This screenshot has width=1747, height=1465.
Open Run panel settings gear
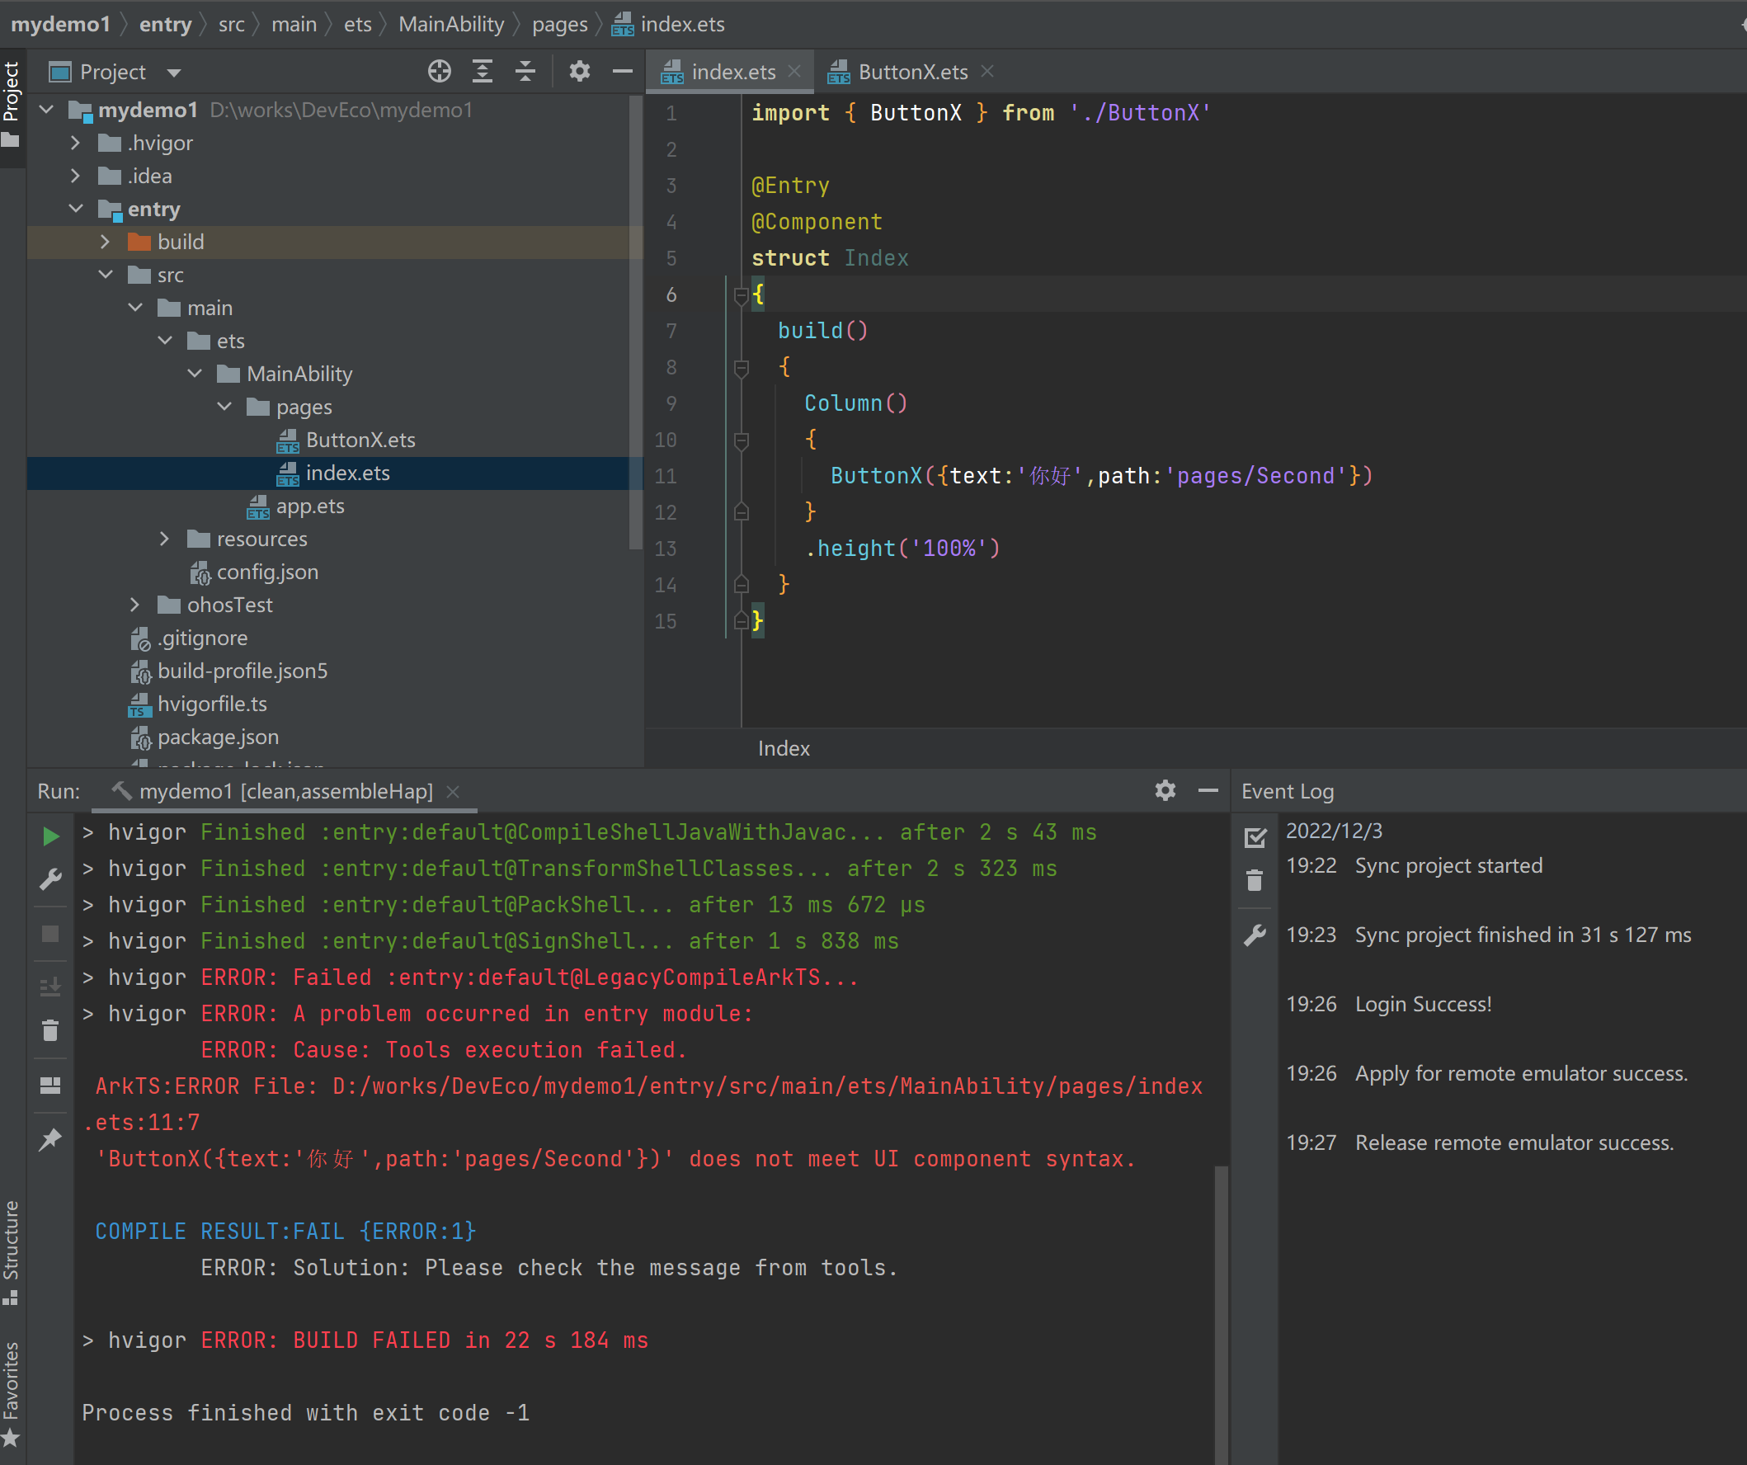click(x=1165, y=790)
